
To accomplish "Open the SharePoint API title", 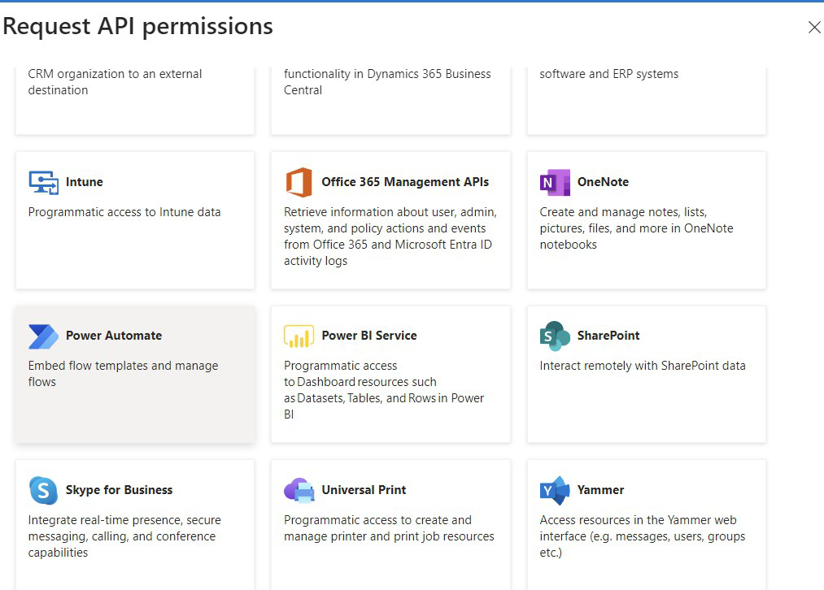I will tap(608, 336).
